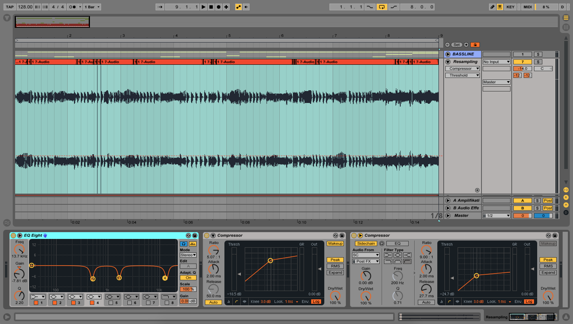Click the Resampling track volume -14.0 field
Viewport: 573px width, 324px height.
pos(522,68)
